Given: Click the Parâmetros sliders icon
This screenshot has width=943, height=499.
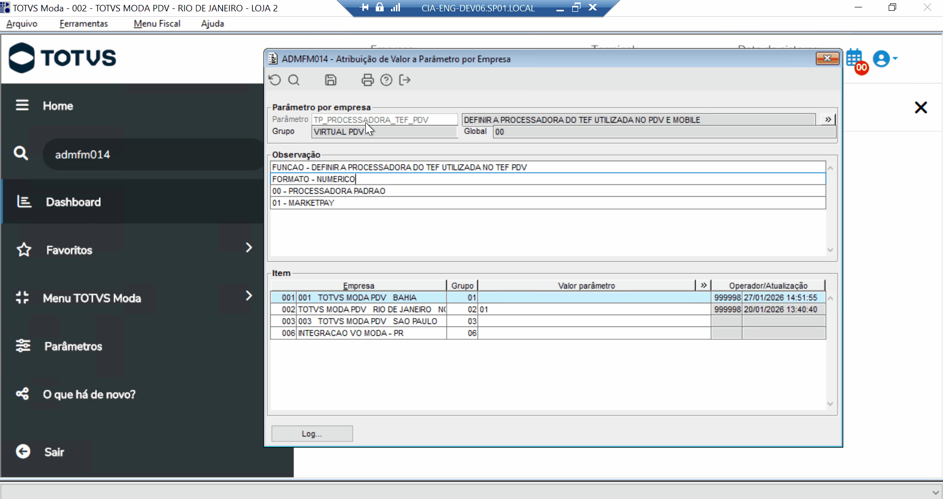Looking at the screenshot, I should coord(23,346).
